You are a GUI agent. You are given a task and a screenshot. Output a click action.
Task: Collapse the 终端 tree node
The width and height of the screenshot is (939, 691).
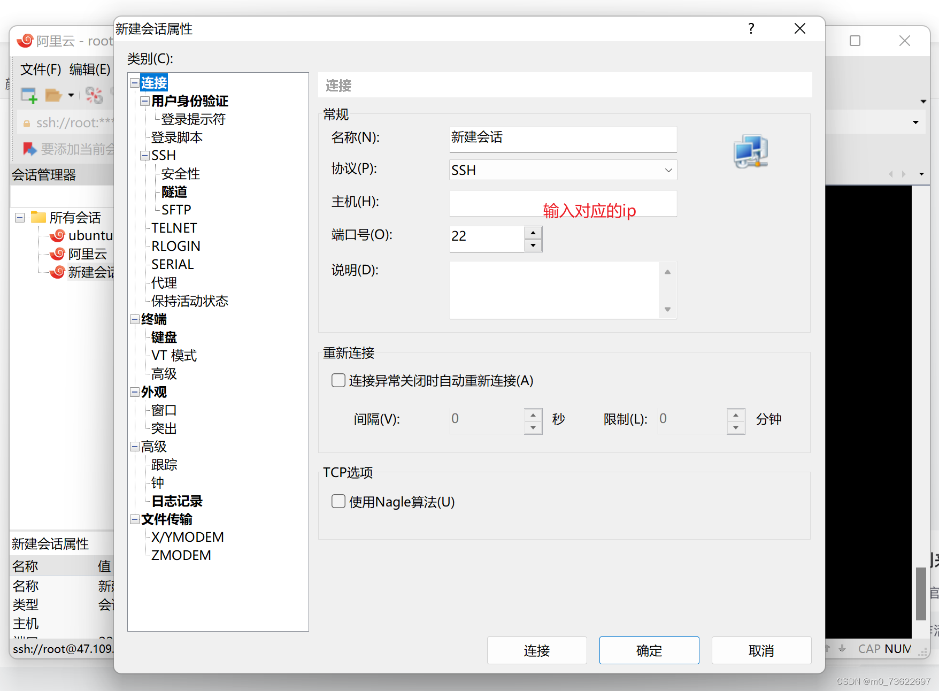point(135,319)
